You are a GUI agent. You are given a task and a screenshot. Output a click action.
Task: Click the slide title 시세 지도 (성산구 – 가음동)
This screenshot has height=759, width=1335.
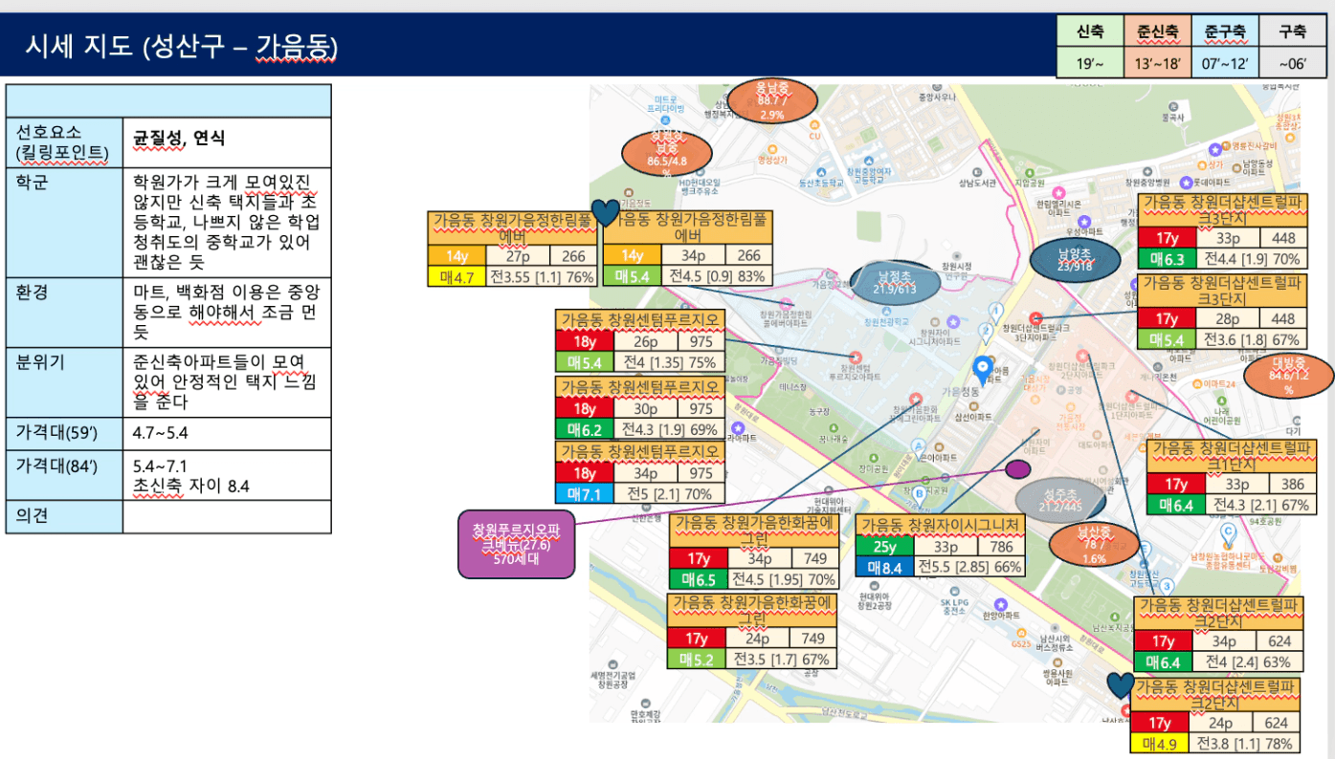point(181,46)
